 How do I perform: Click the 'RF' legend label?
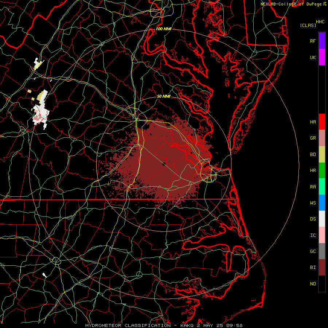pyautogui.click(x=313, y=41)
